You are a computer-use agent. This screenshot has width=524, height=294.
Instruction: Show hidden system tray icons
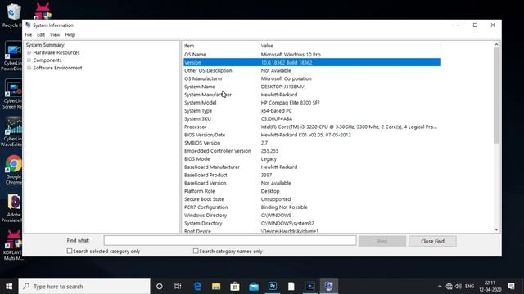[440, 287]
